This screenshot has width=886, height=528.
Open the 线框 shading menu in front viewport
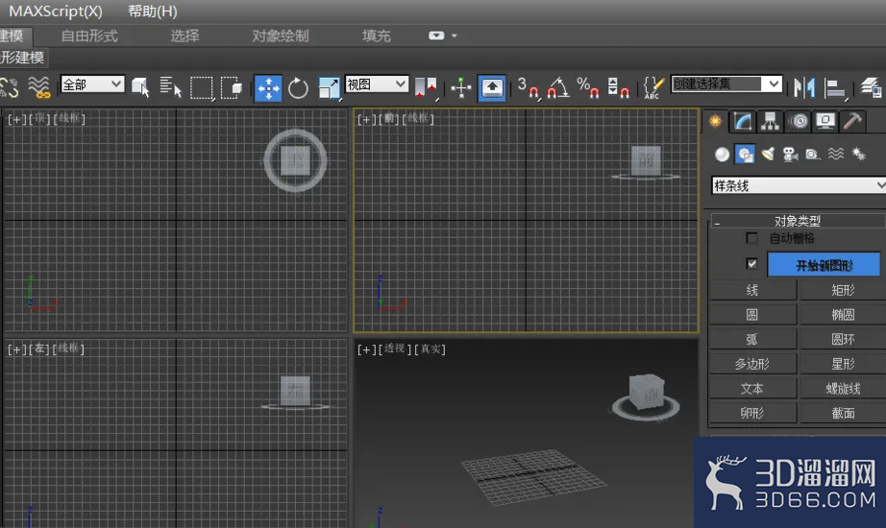point(418,119)
